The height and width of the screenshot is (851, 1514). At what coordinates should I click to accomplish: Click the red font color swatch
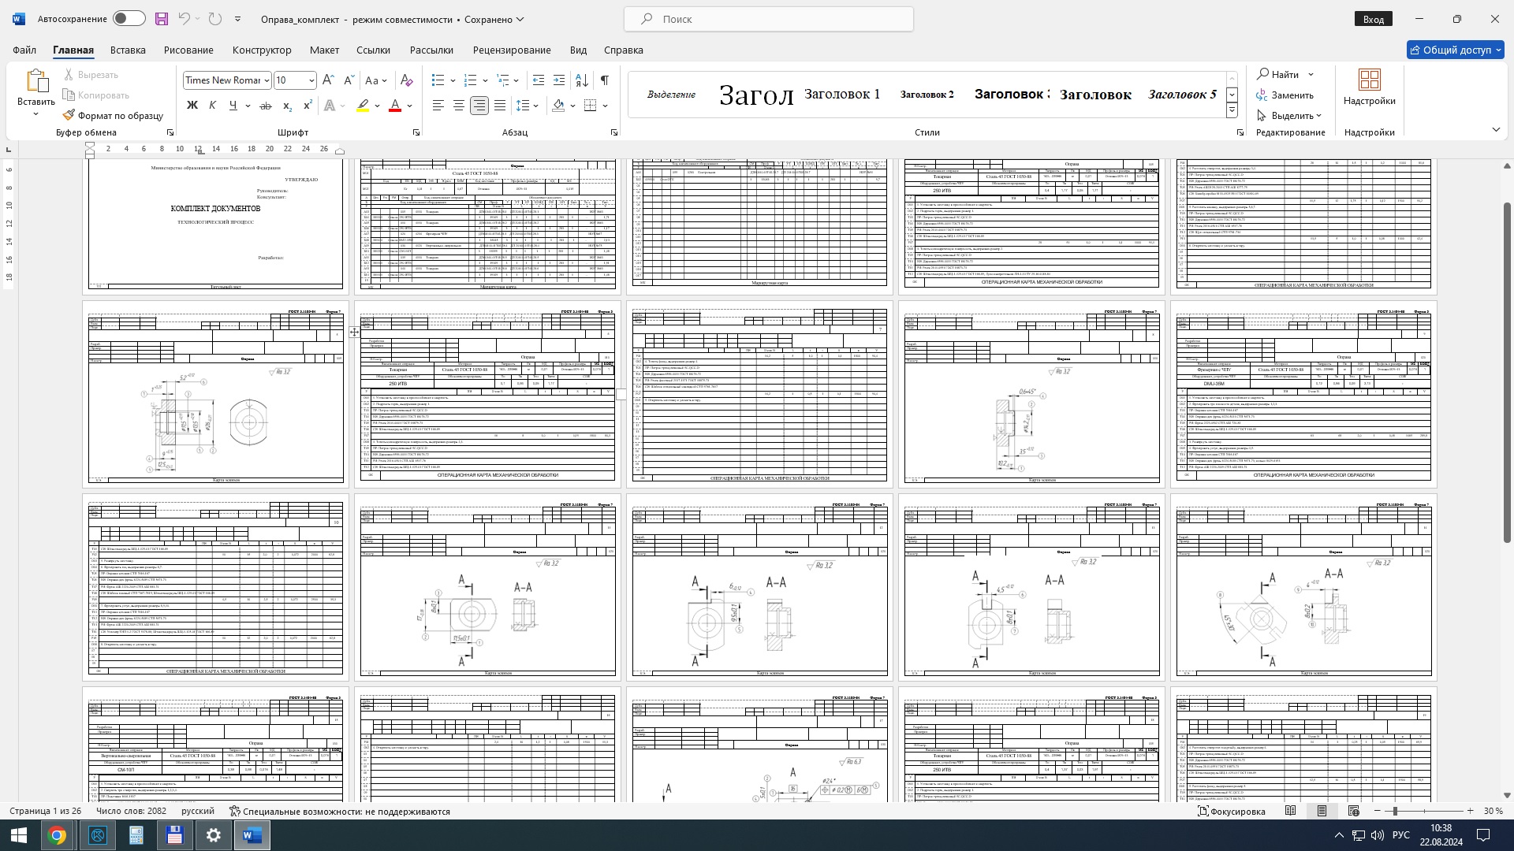(x=395, y=106)
